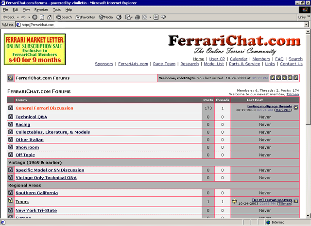
Task: Open the New York Tri-State forum
Action: [x=36, y=210]
